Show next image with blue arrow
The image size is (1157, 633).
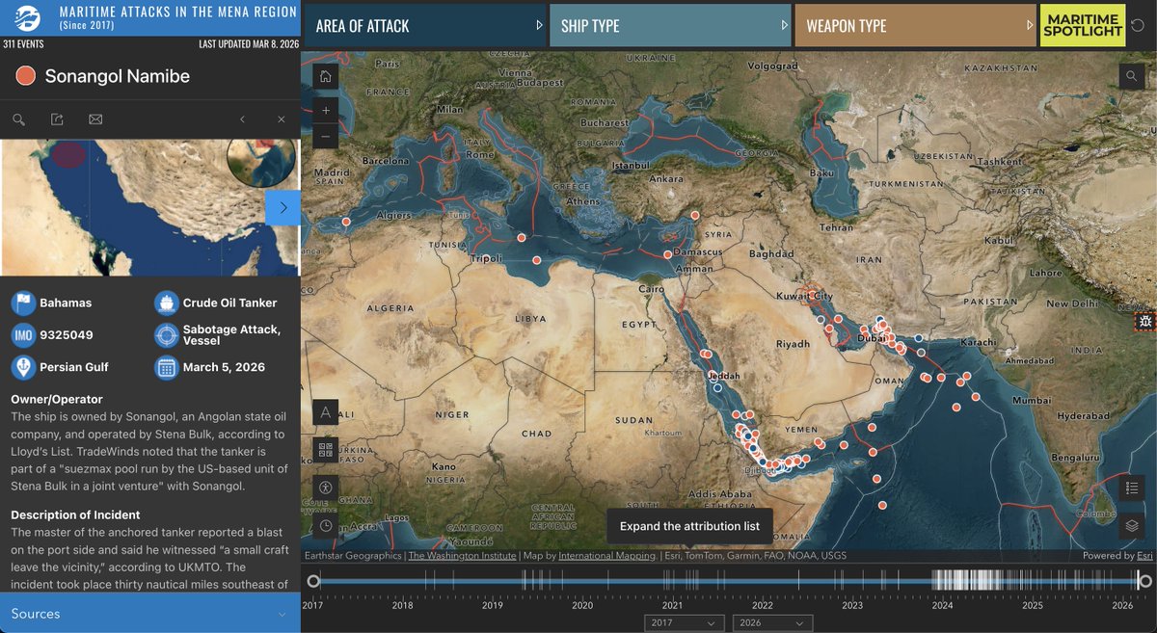[x=283, y=207]
